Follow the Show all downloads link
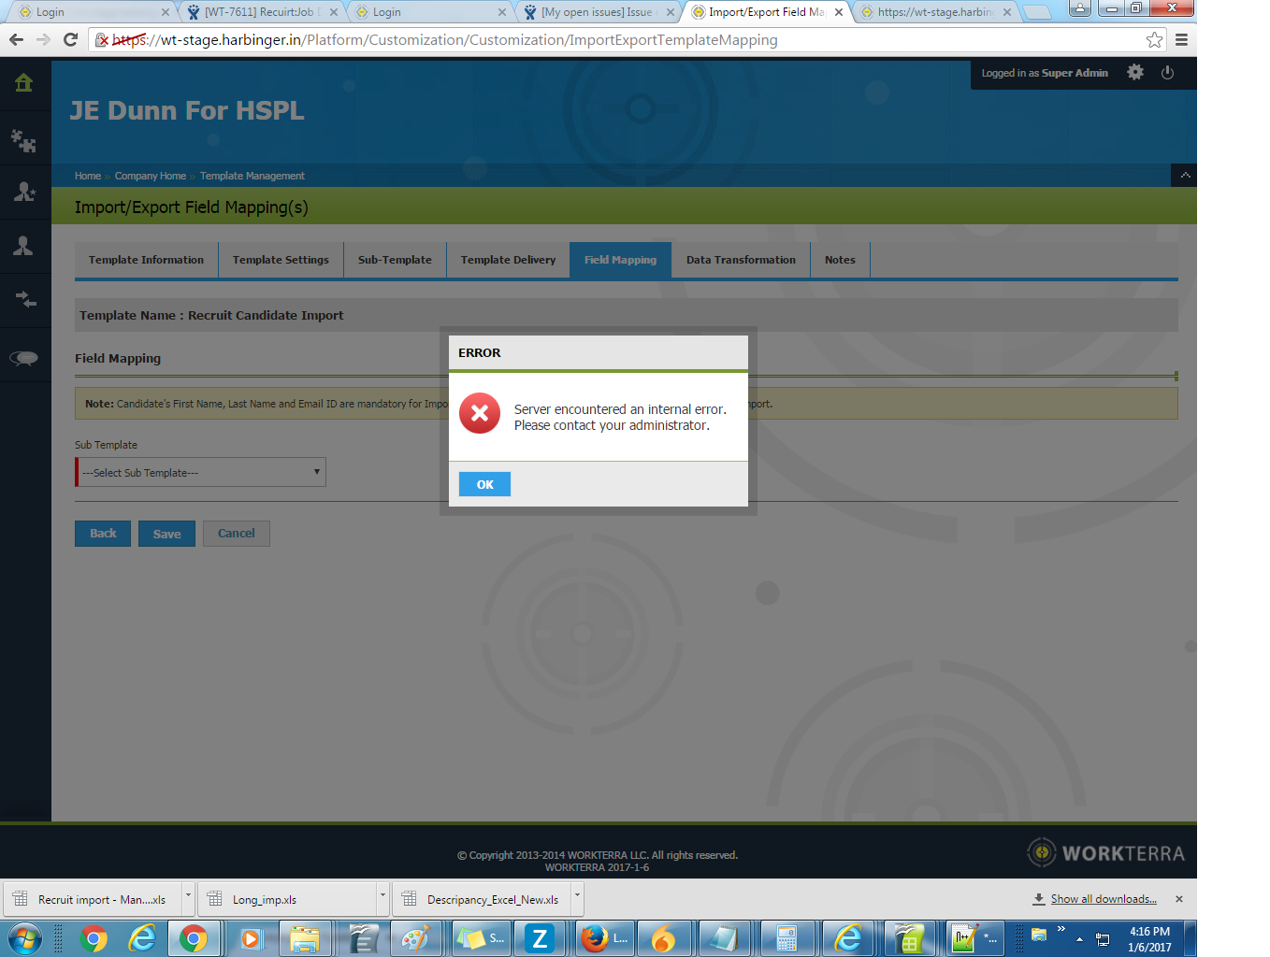This screenshot has height=957, width=1270. [x=1103, y=899]
